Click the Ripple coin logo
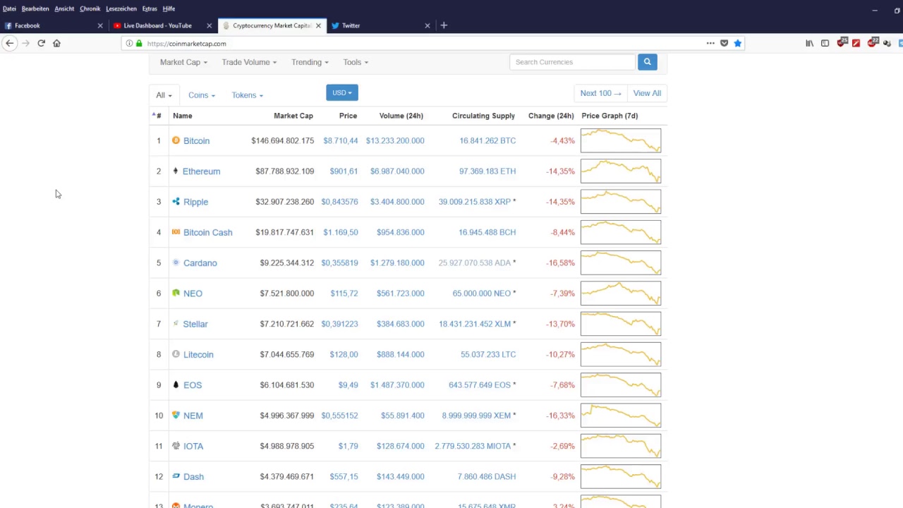 click(x=176, y=201)
